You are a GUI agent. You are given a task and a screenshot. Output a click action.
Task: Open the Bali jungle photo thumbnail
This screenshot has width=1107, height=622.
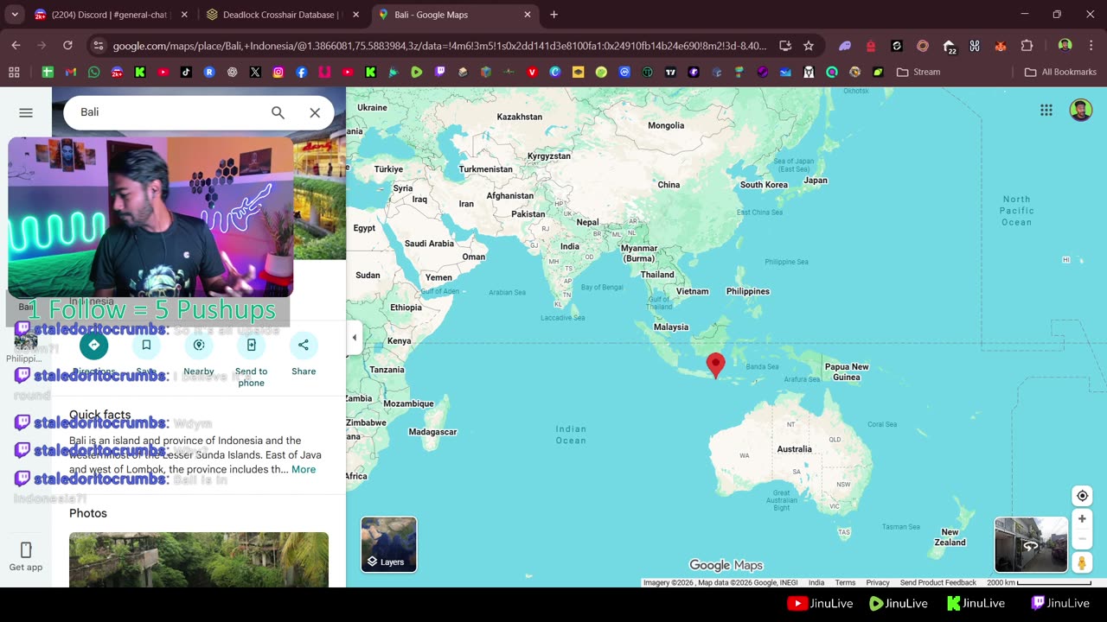click(x=199, y=560)
